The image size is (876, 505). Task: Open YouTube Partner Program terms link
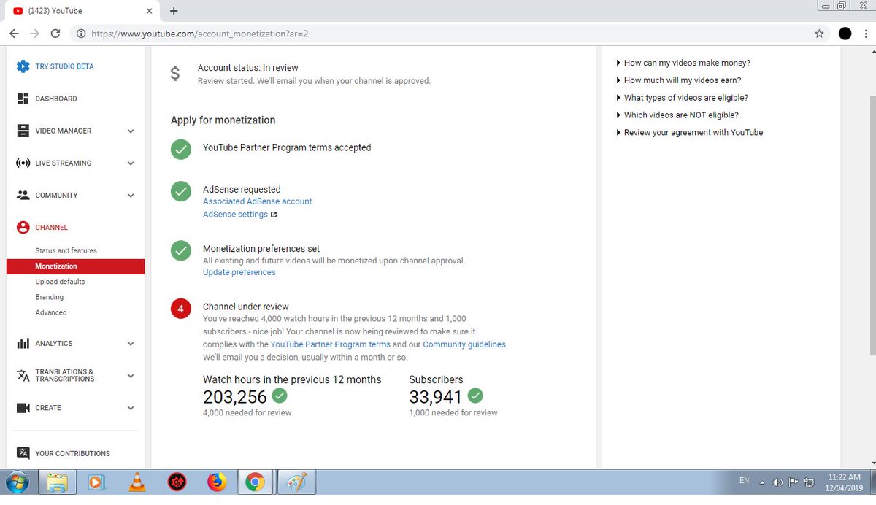(331, 344)
